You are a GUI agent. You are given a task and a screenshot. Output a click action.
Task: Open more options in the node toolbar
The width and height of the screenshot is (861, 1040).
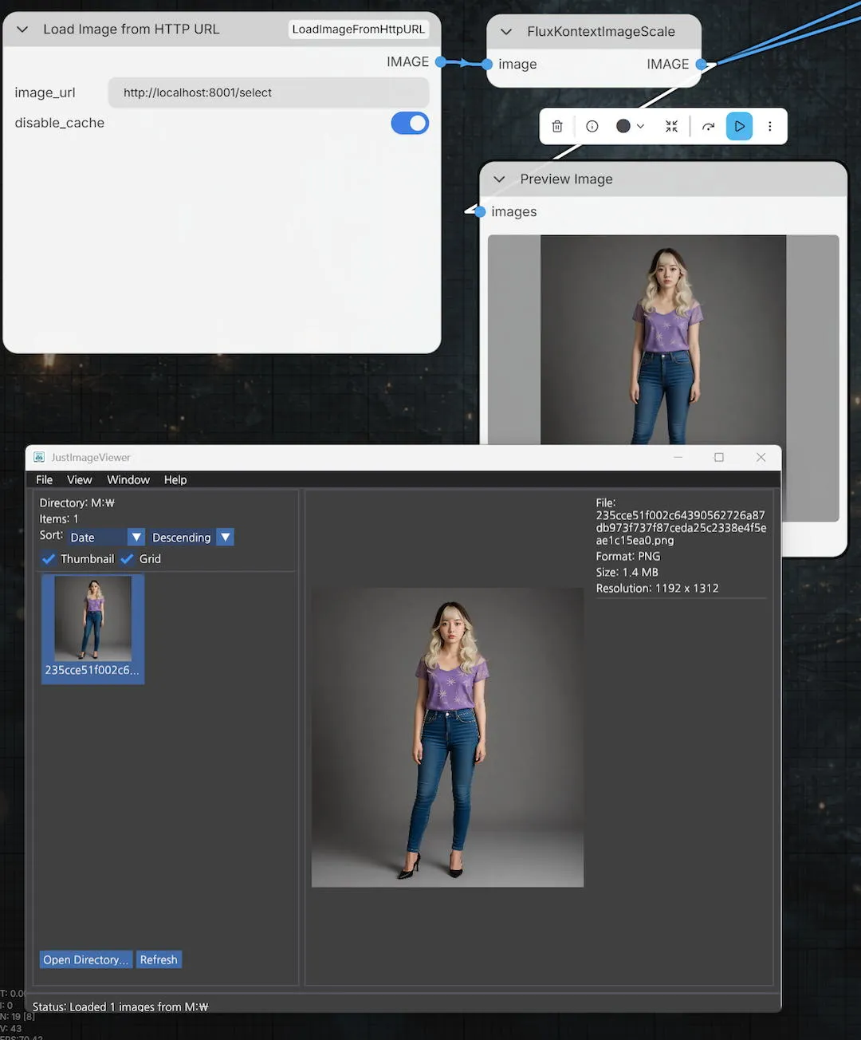[x=770, y=126]
